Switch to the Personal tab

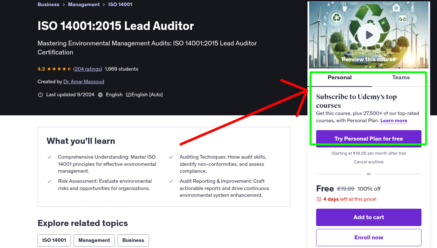(x=340, y=77)
